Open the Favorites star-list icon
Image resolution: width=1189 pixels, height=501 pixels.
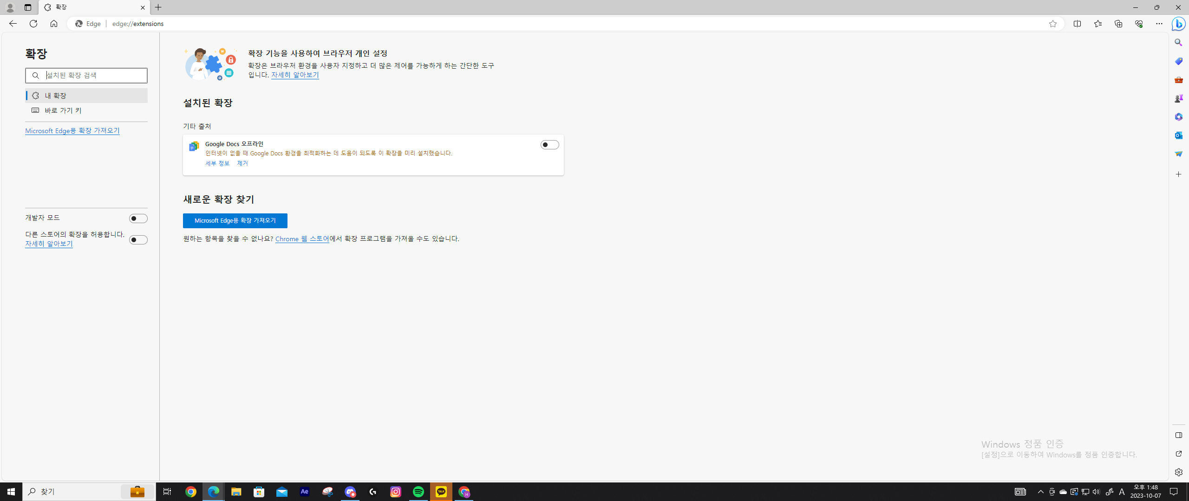1098,24
